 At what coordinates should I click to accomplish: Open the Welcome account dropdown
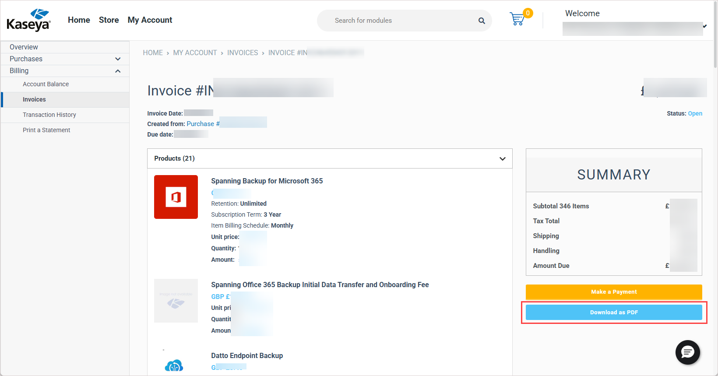704,26
